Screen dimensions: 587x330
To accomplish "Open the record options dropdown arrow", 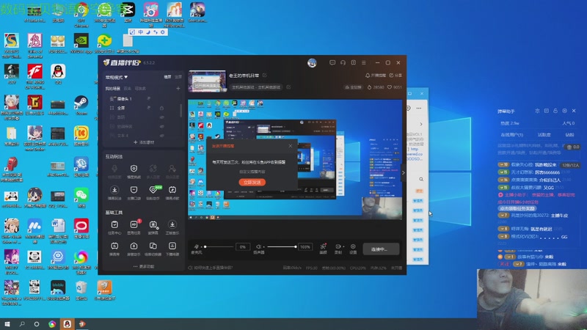I will [x=343, y=247].
